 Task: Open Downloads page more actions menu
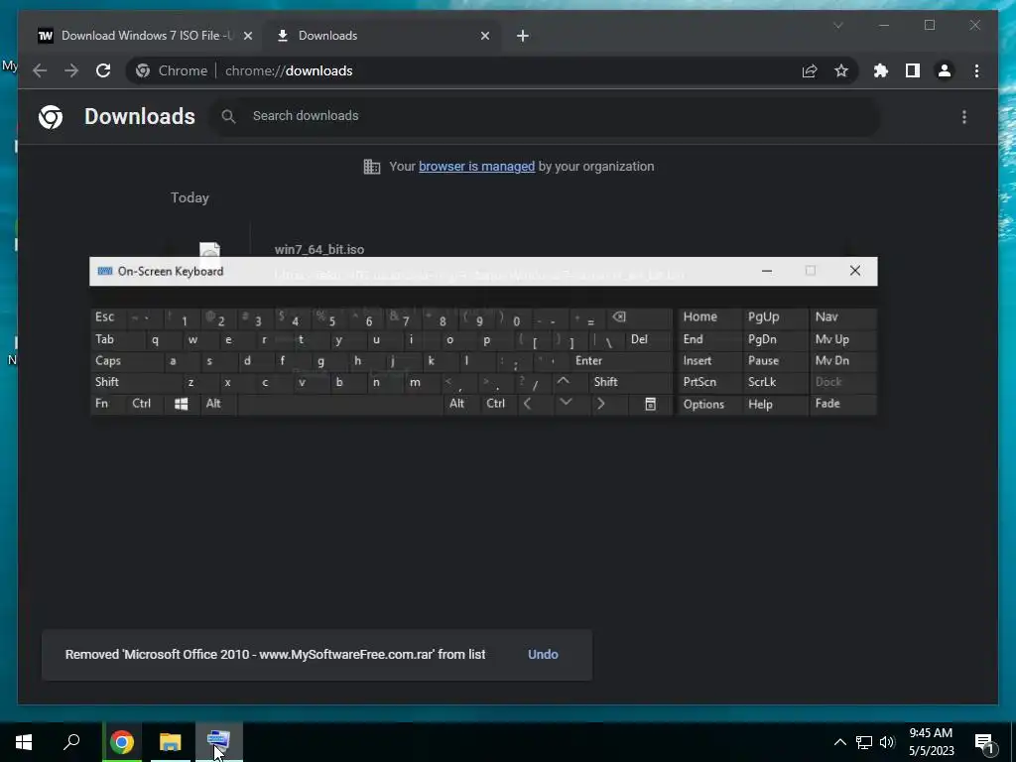click(x=964, y=117)
